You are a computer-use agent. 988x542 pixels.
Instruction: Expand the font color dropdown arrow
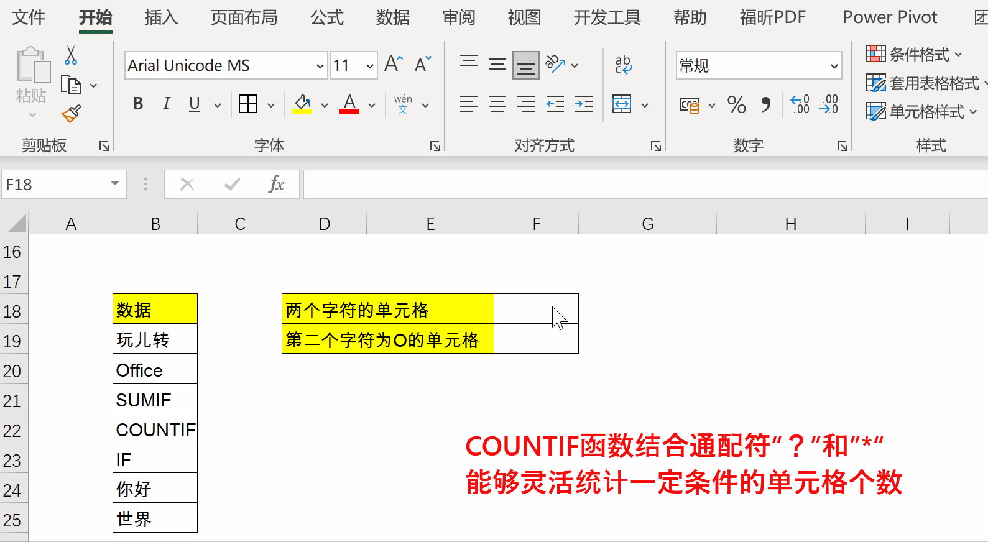(x=372, y=105)
